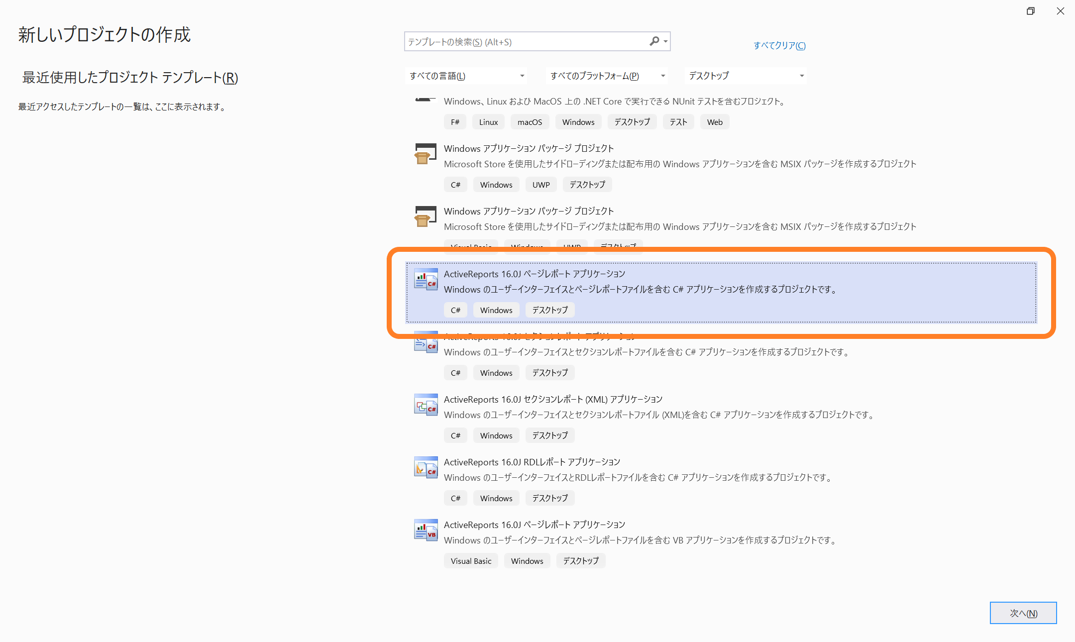Click the Web tag

715,122
